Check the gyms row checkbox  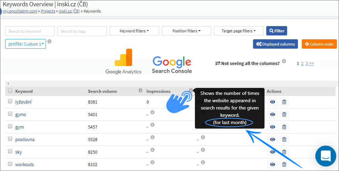10,114
